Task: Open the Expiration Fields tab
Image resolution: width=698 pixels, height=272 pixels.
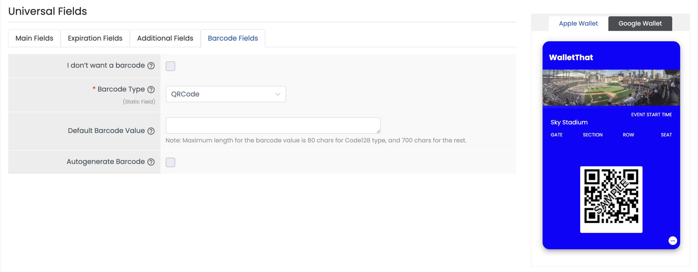Action: (x=95, y=38)
